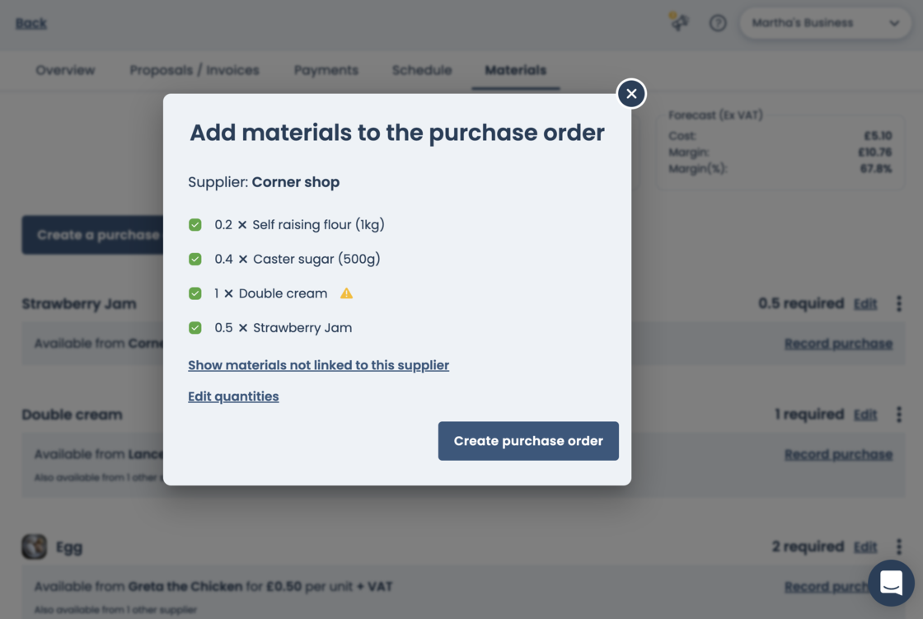Viewport: 923px width, 619px height.
Task: Go Back using the top link
Action: point(31,23)
